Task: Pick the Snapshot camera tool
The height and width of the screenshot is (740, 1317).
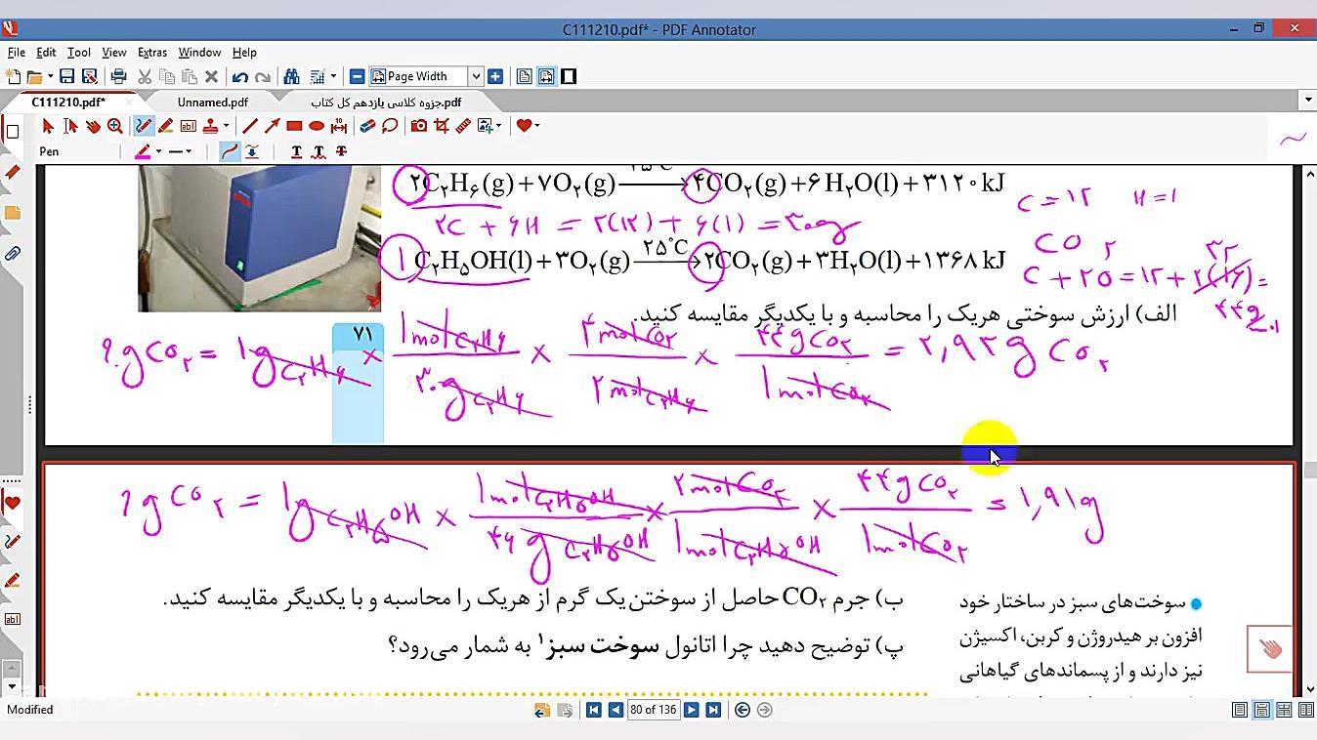Action: click(418, 126)
